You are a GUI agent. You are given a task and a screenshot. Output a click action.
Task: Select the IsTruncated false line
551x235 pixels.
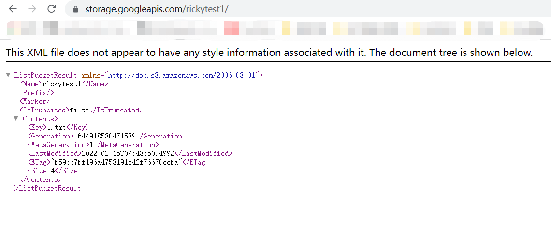pos(81,110)
